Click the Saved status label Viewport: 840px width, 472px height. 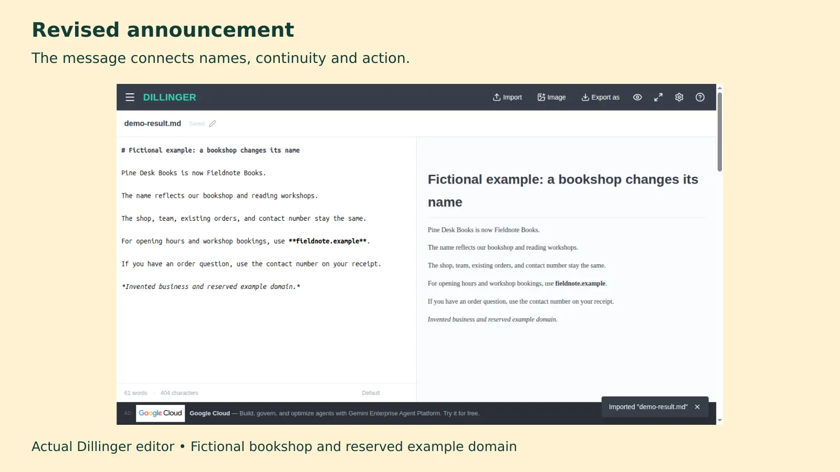(196, 124)
